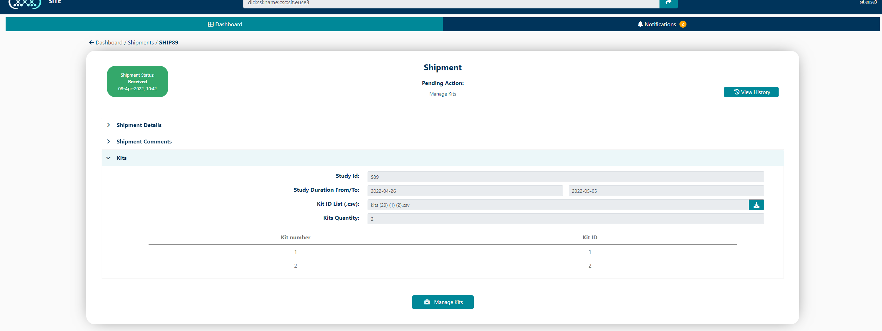Select the Kits Quantity field
The image size is (882, 331).
click(565, 219)
